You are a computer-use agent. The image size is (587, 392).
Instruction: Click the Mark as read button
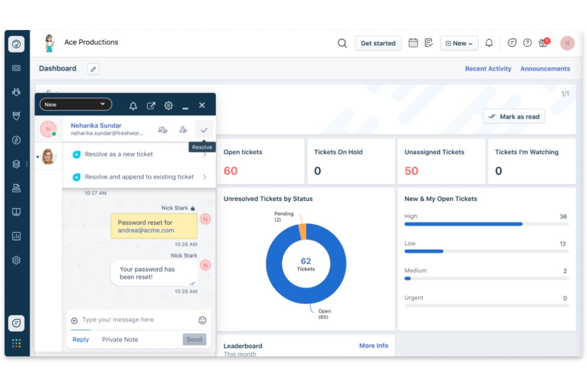tap(514, 117)
